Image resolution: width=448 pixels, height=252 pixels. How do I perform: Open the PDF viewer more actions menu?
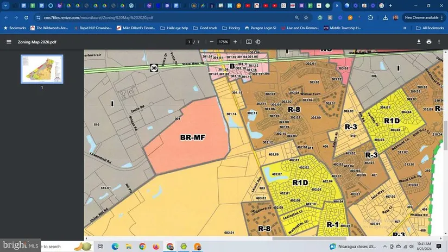(439, 42)
